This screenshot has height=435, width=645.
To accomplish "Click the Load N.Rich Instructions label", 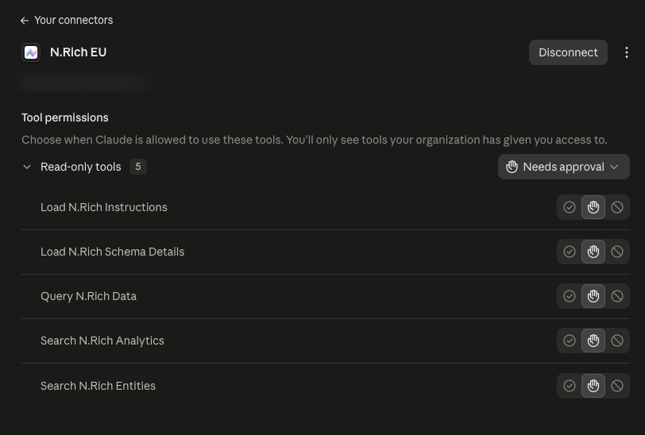I will click(x=103, y=207).
